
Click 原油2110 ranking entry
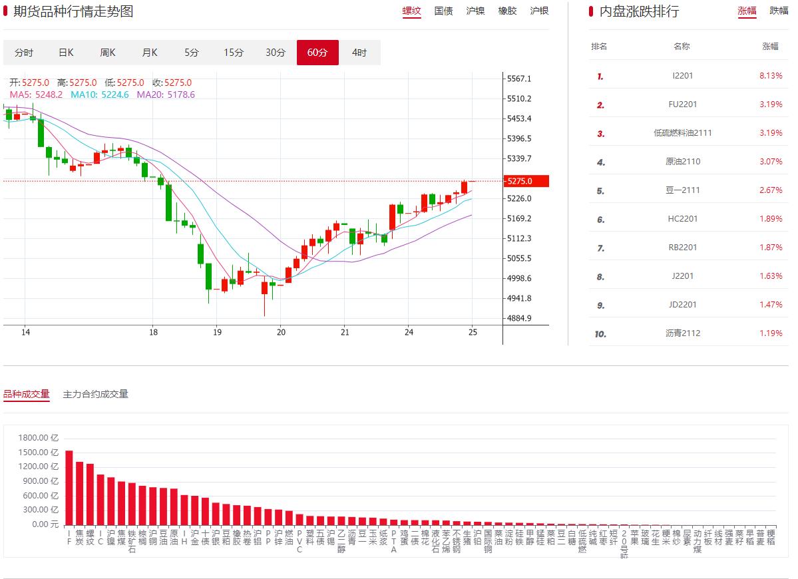tap(682, 162)
